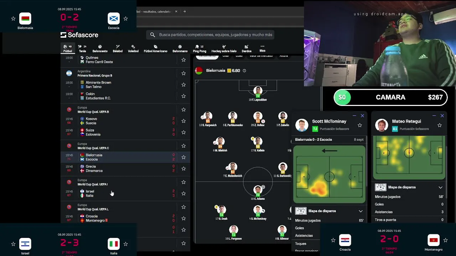Screen dimensions: 456x256
Task: Click info icon next to Bielorrusia 6.60
Action: 244,71
